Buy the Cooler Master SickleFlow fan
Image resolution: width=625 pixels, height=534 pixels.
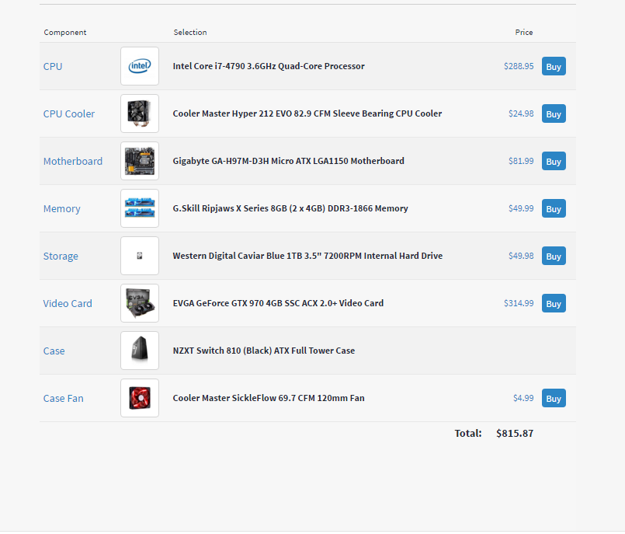[554, 398]
